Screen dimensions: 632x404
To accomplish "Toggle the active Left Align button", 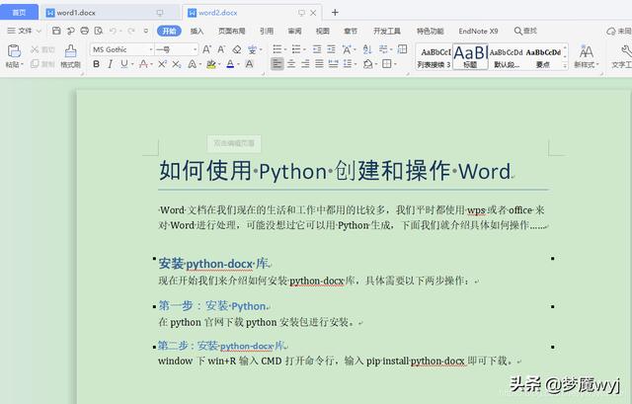I will coord(276,63).
